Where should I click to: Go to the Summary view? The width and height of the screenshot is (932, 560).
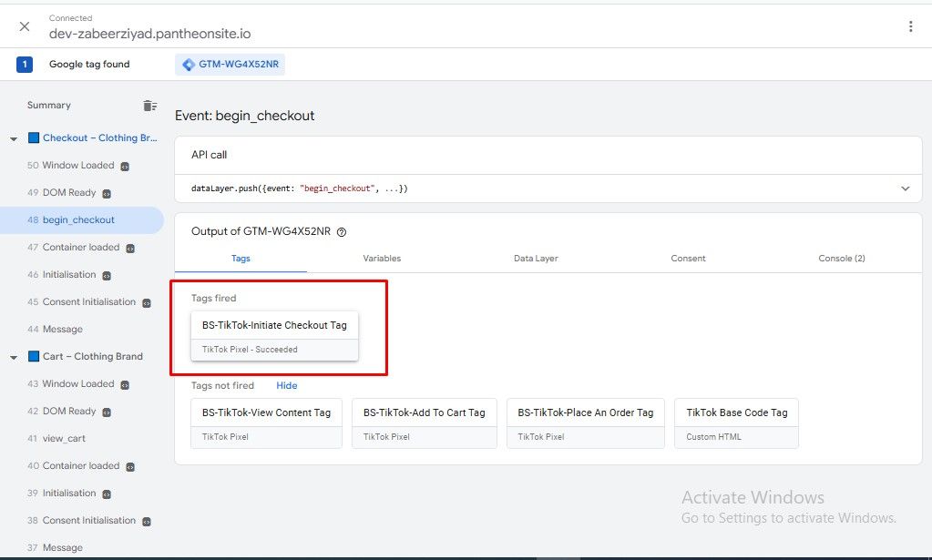48,106
